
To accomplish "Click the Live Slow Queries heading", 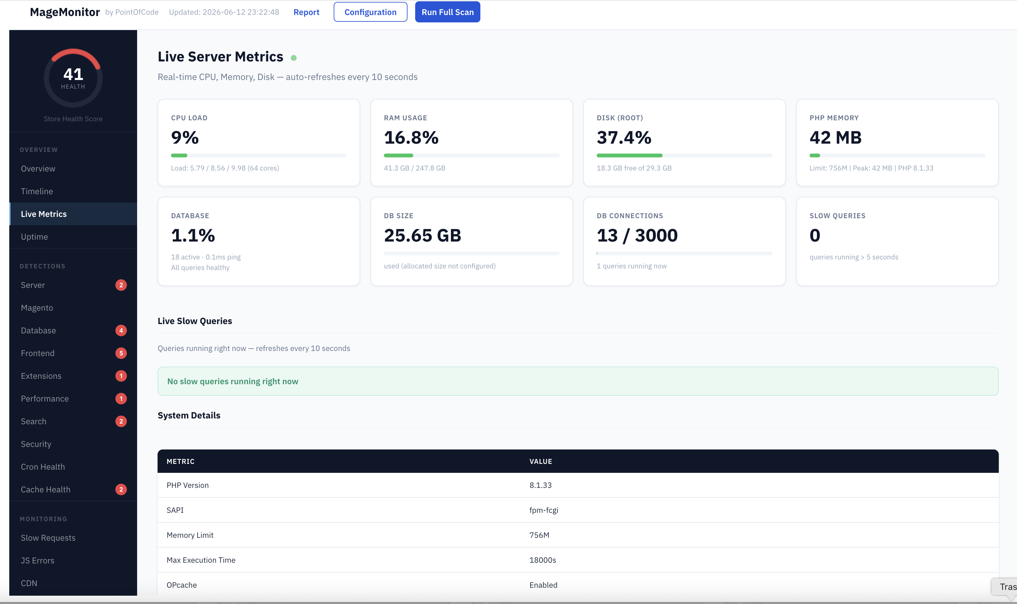I will (x=195, y=321).
